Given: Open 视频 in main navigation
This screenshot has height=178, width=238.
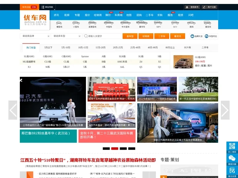Looking at the screenshot, I should pyautogui.click(x=67, y=15).
